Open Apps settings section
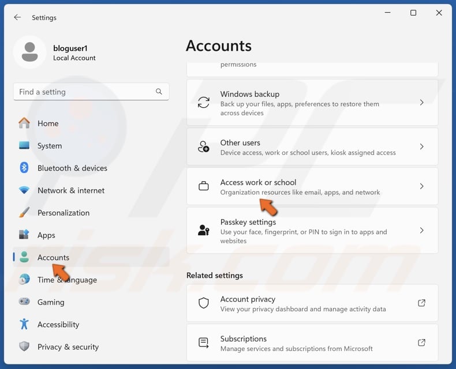The height and width of the screenshot is (369, 456). pyautogui.click(x=91, y=235)
